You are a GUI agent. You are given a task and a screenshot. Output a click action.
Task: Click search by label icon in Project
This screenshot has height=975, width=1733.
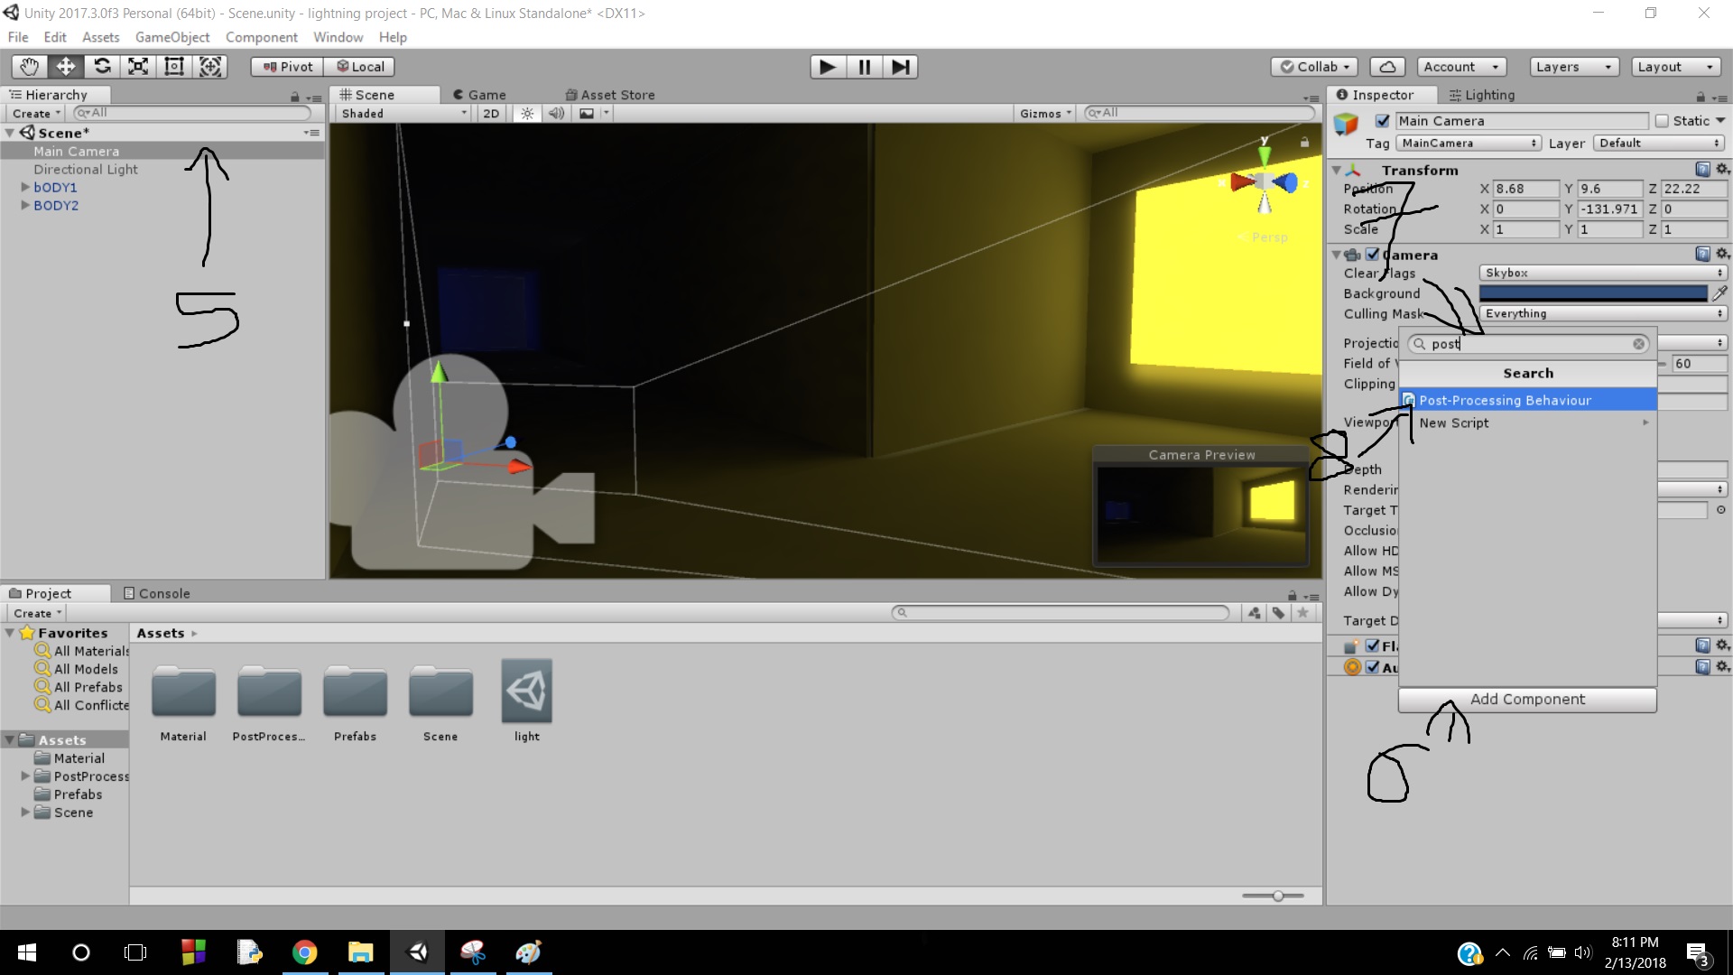click(1278, 613)
